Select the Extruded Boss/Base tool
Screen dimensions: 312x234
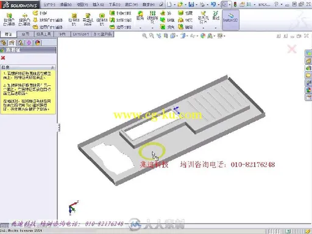point(9,19)
